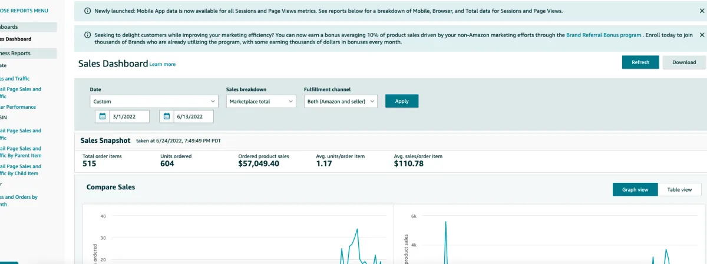The image size is (707, 264).
Task: Click the Sales Snapshot heading
Action: tap(105, 141)
